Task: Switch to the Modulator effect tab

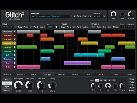Action: [x=21, y=74]
